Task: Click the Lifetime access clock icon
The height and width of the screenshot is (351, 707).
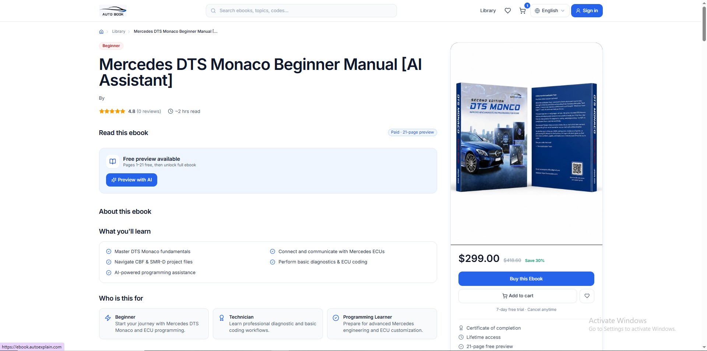Action: (x=461, y=337)
